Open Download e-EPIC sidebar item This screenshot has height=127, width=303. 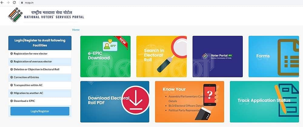pyautogui.click(x=40, y=101)
